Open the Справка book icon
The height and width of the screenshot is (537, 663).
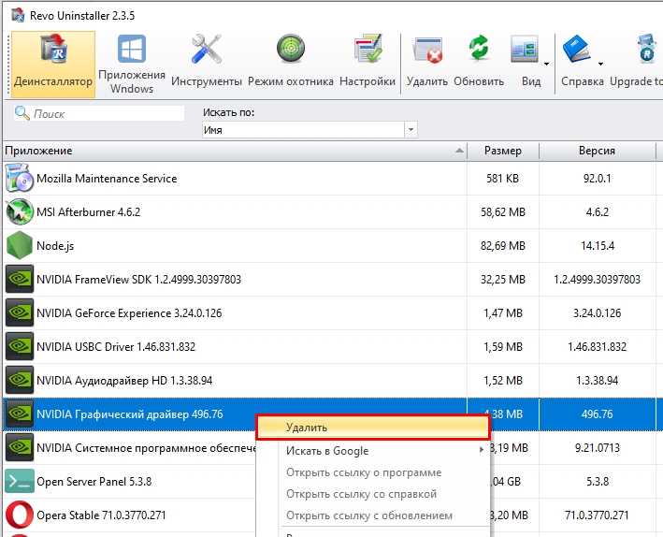coord(577,49)
